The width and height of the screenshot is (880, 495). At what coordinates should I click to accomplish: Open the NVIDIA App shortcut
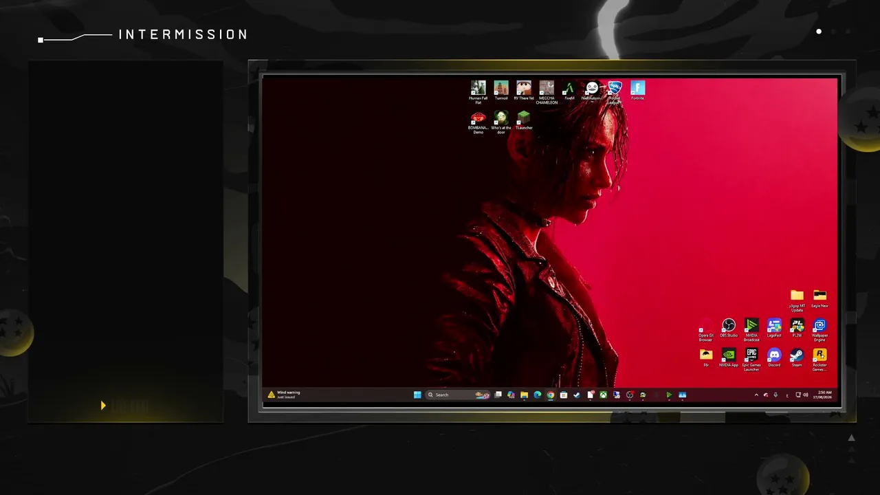point(729,357)
